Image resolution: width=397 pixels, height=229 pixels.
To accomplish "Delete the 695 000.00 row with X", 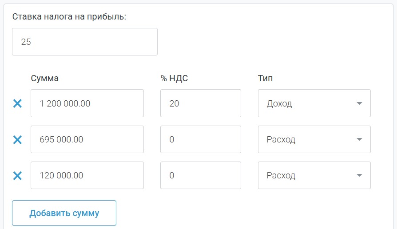I will tap(17, 140).
